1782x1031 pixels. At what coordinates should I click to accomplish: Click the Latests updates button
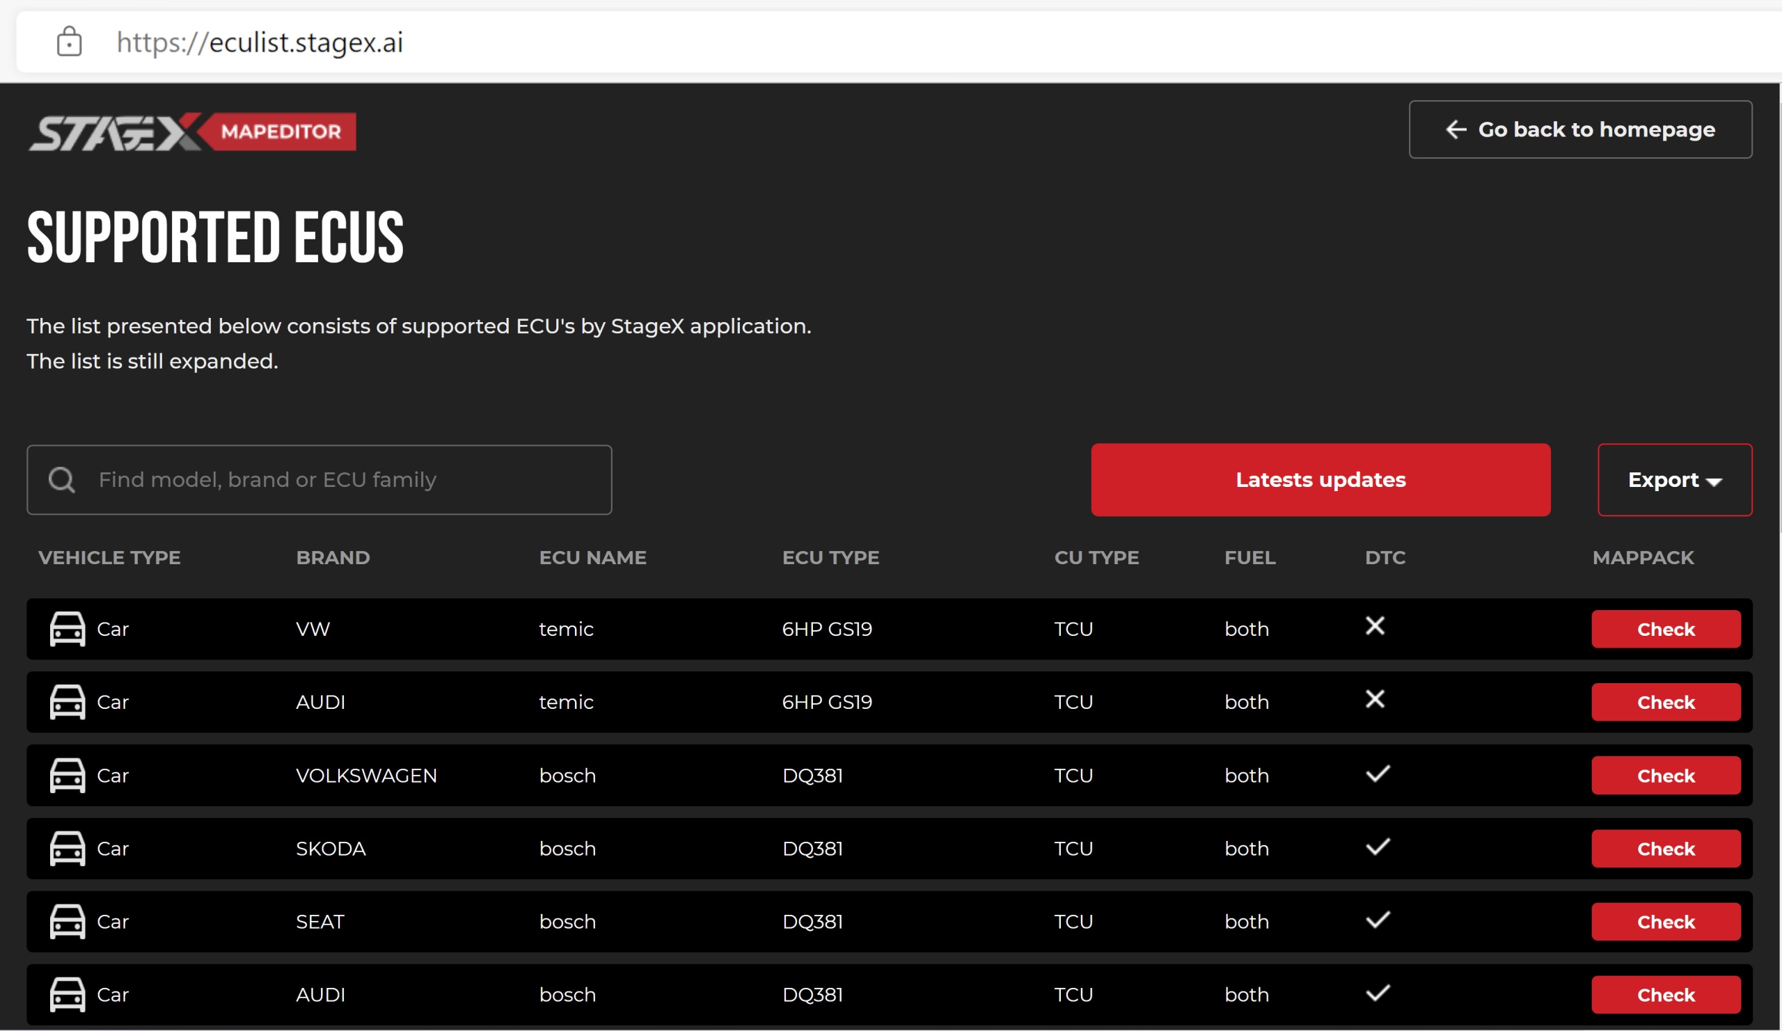pyautogui.click(x=1320, y=480)
